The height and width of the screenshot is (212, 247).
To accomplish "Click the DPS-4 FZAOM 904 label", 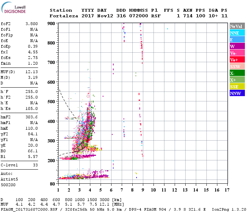I will click(x=147, y=210).
